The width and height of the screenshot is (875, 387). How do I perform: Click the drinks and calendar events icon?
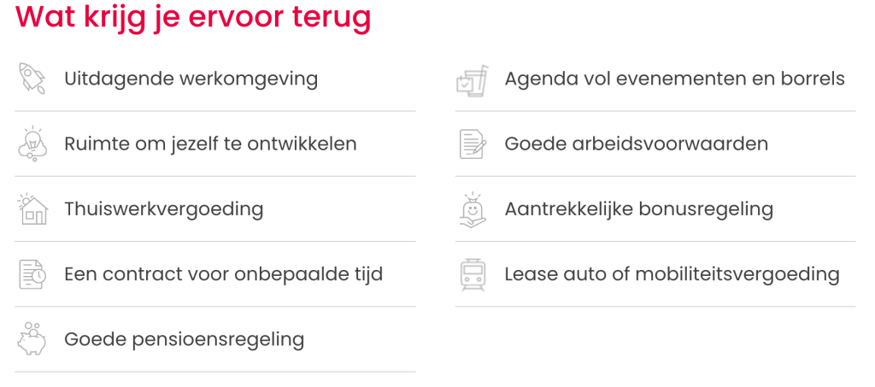[472, 81]
